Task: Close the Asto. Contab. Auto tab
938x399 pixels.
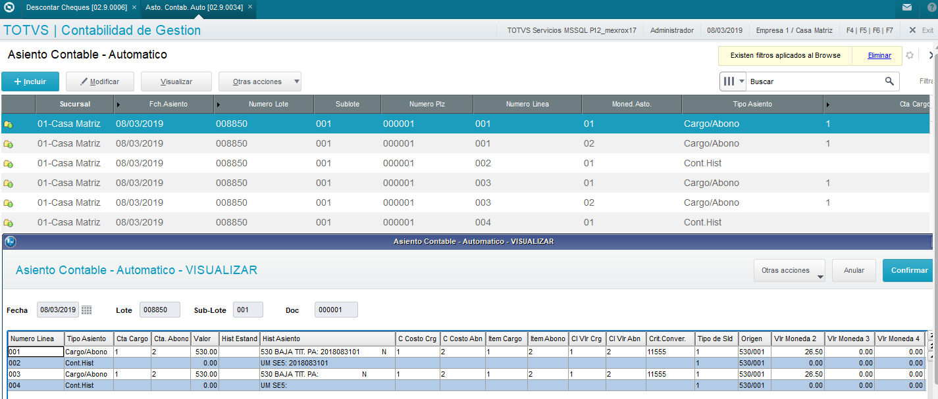Action: [x=249, y=8]
